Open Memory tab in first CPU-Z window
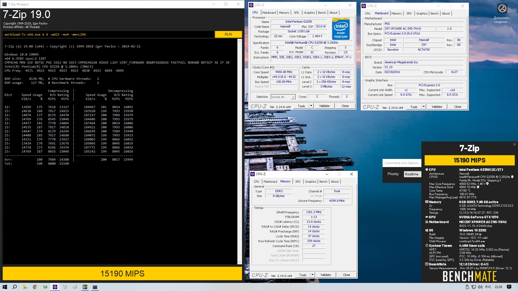The height and width of the screenshot is (291, 518). [x=284, y=13]
